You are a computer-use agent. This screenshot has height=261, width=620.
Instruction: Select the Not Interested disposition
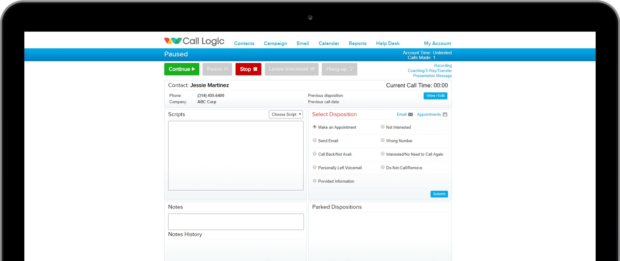pos(383,127)
